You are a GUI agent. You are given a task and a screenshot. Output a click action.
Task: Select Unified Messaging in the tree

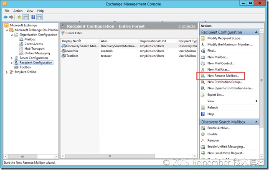pos(37,53)
